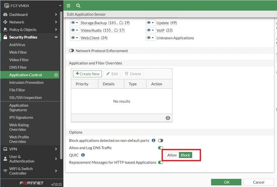277x187 pixels.
Task: Open action dropdown for Video/Audio category
Action: [75, 30]
